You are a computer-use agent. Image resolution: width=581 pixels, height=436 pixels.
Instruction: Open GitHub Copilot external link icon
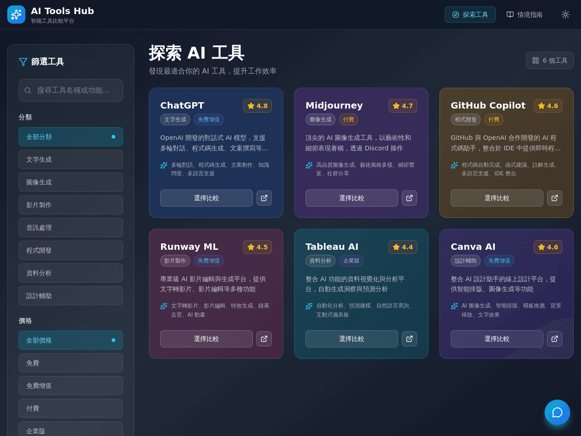tap(555, 198)
